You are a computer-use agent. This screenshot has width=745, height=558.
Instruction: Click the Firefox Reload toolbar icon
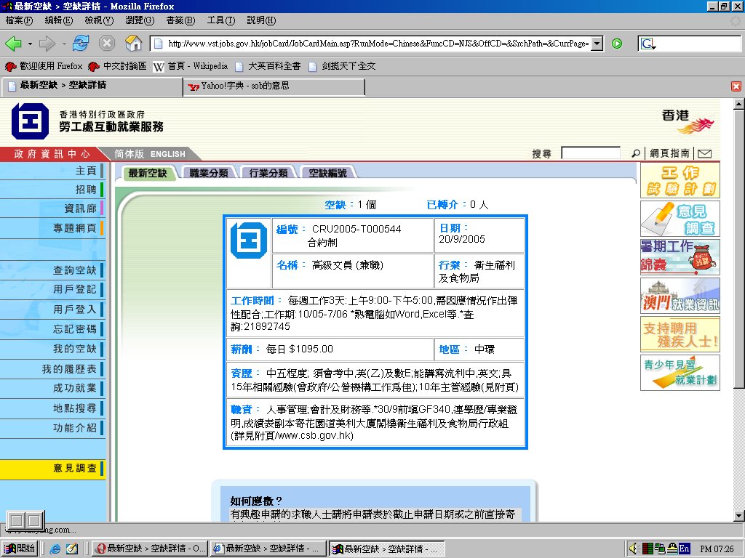(80, 43)
